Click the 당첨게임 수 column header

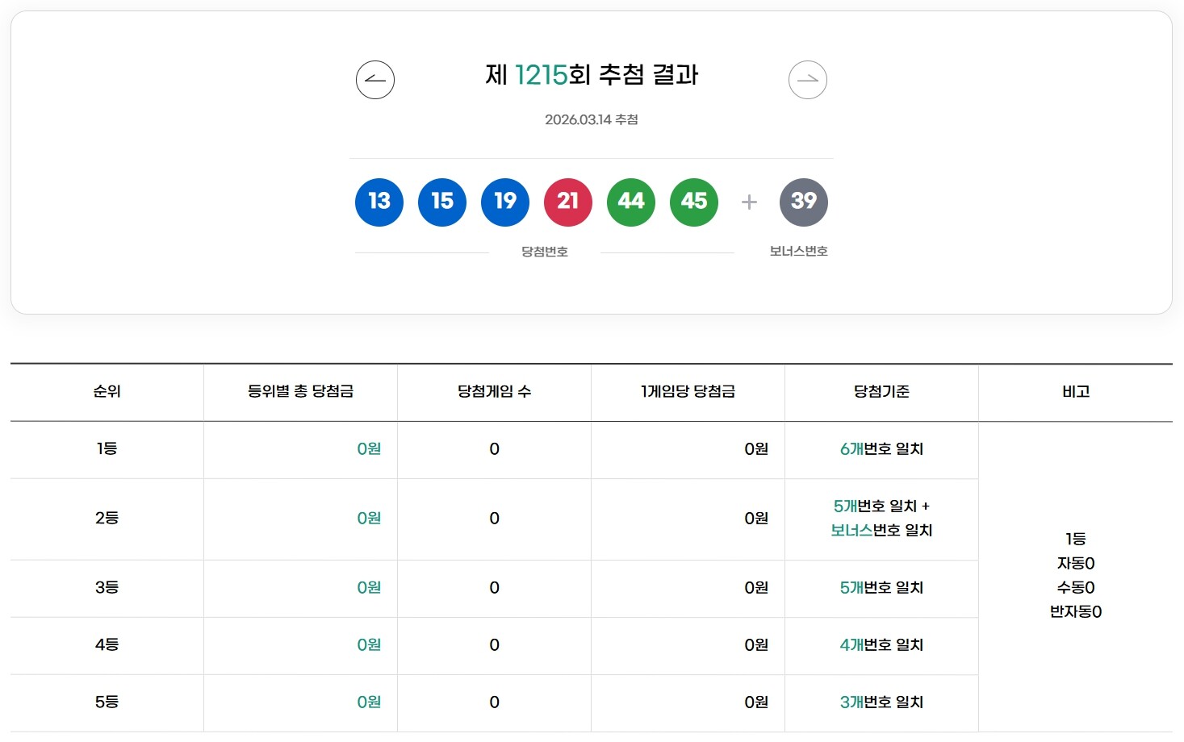click(494, 391)
